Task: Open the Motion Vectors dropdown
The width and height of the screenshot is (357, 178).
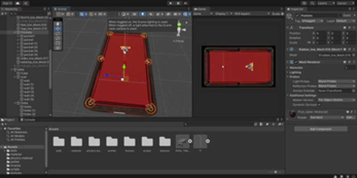Action: (336, 100)
